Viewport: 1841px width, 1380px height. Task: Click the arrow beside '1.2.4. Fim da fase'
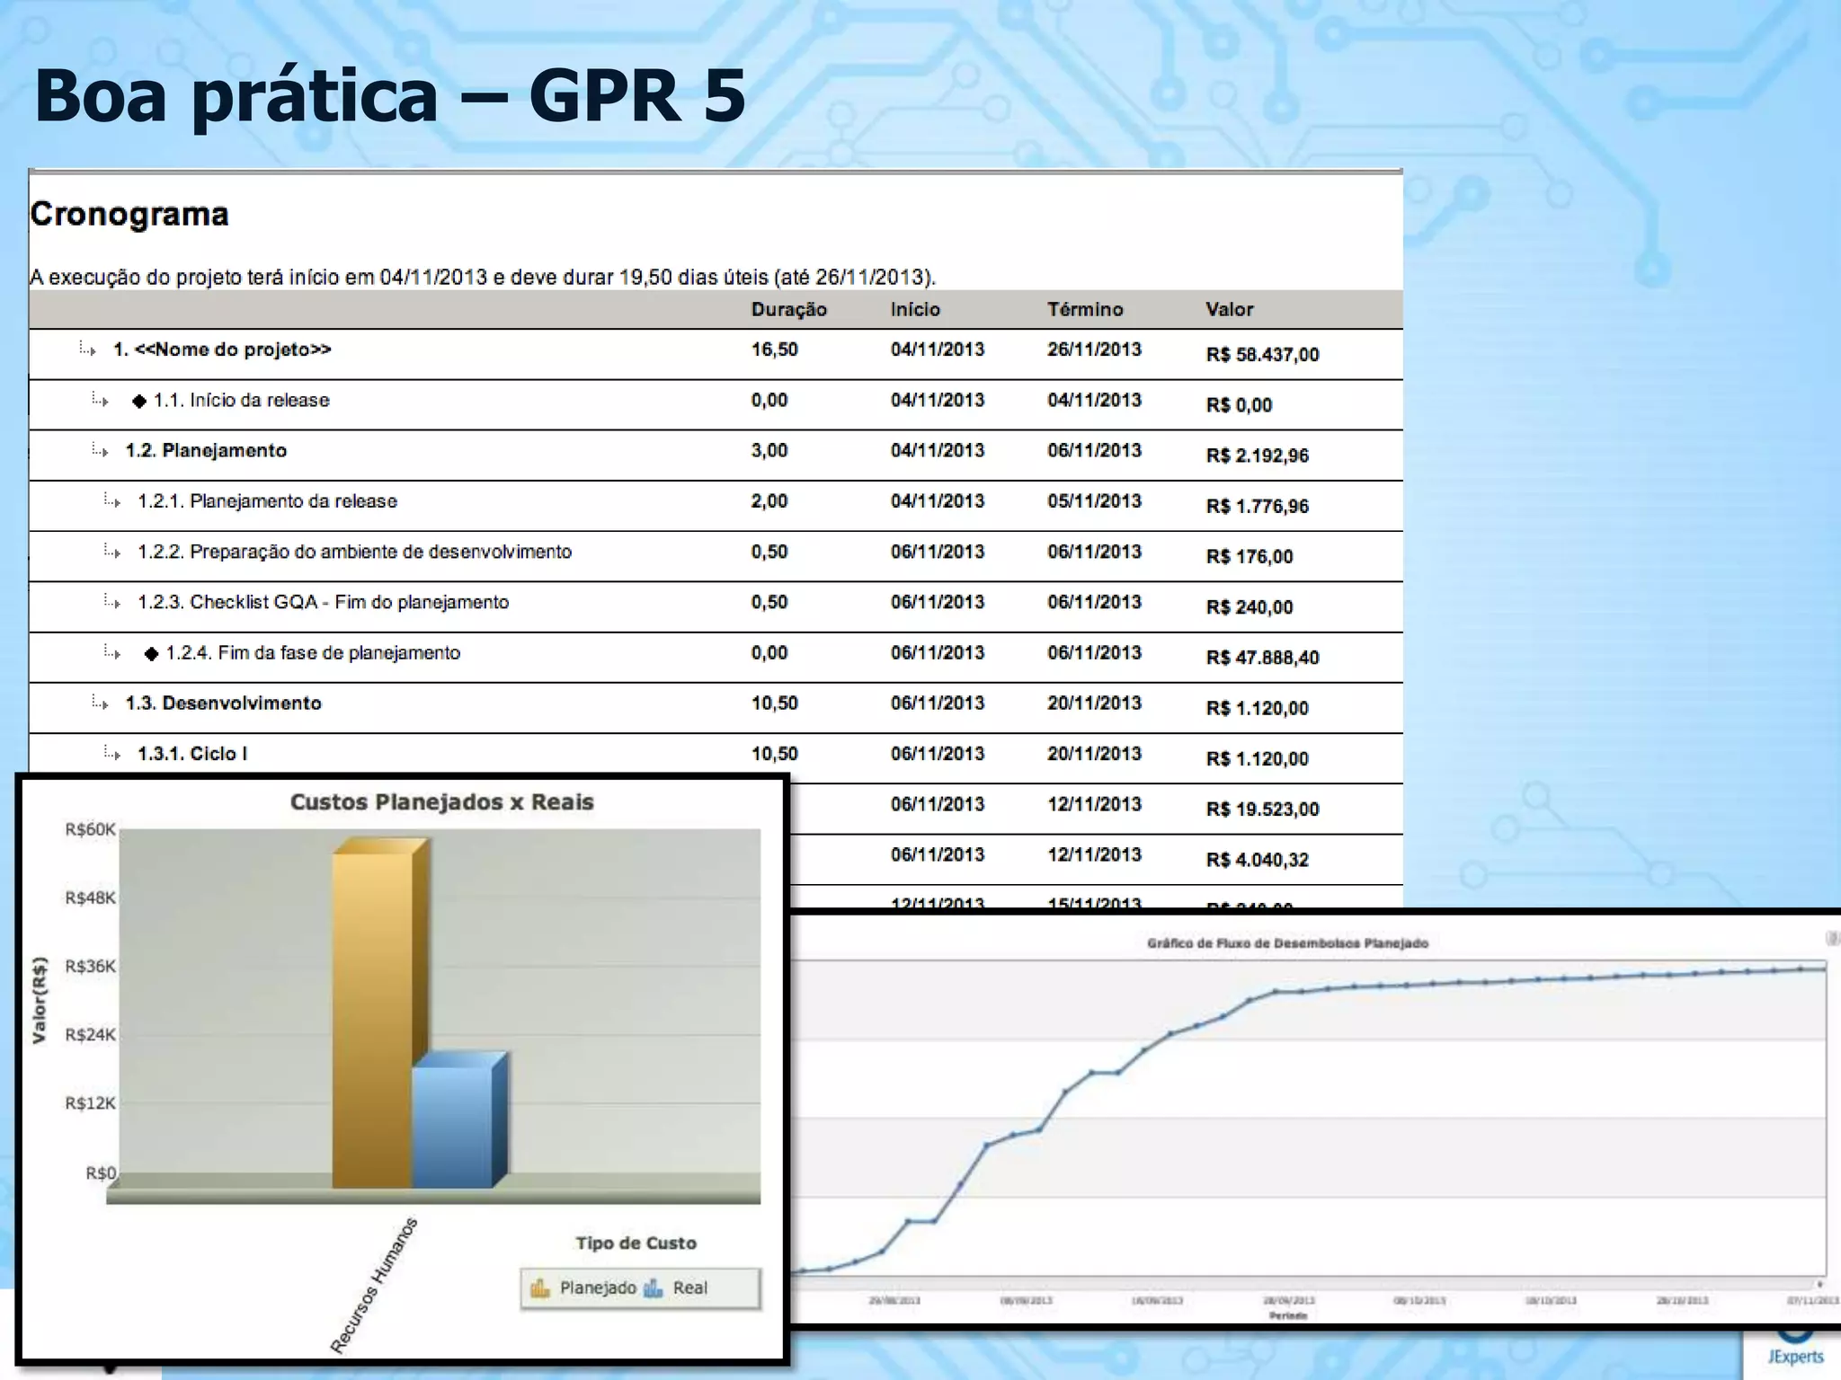[x=111, y=652]
